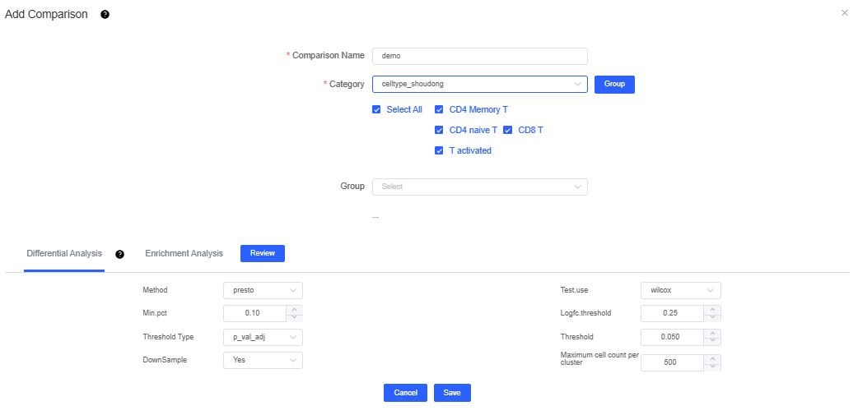Click help icon beside Differential Analysis tab
Viewport: 858px width, 415px height.
click(x=120, y=254)
